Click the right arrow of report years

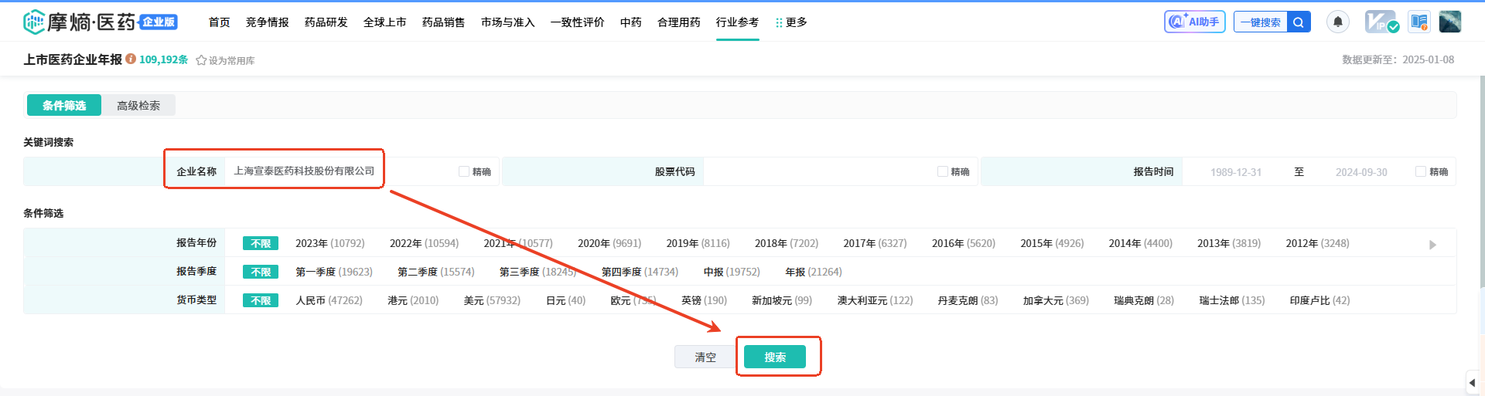(x=1432, y=244)
